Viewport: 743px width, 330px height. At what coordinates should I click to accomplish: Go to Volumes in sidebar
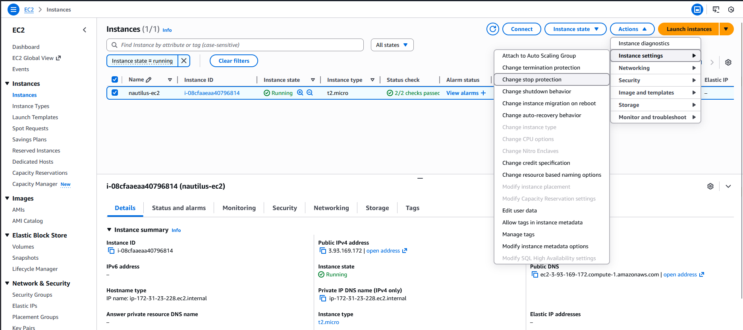[x=23, y=247]
